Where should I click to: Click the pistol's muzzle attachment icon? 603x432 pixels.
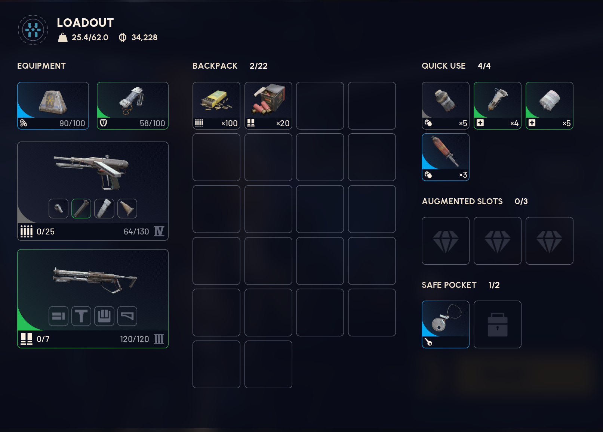point(58,208)
